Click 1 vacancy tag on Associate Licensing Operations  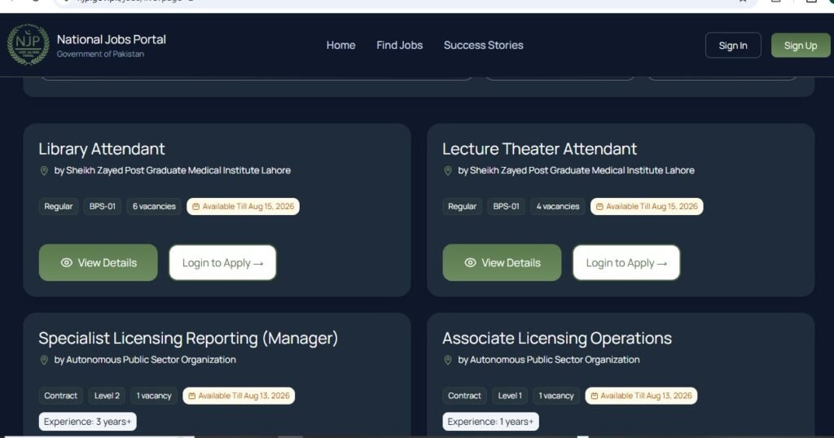pos(556,396)
